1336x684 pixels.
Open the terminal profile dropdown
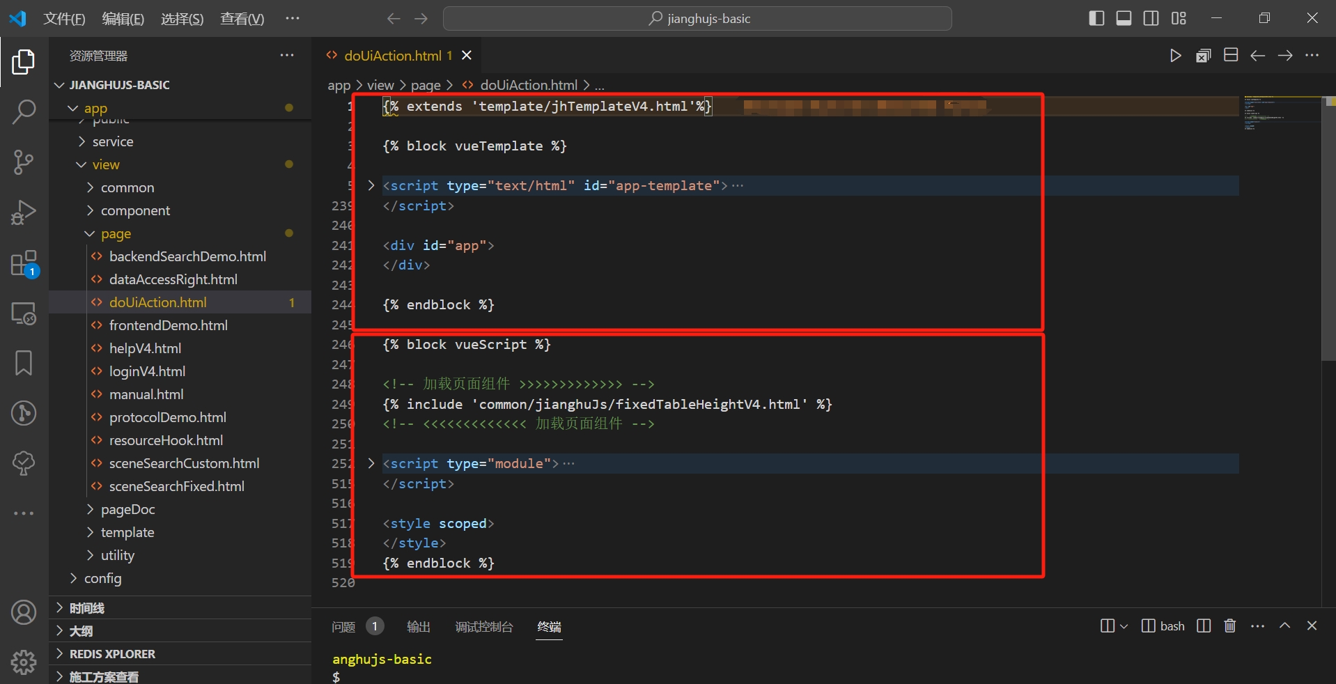coord(1122,625)
